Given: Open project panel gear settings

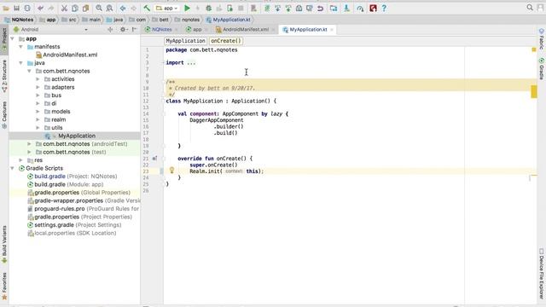Looking at the screenshot, I should click(x=123, y=30).
